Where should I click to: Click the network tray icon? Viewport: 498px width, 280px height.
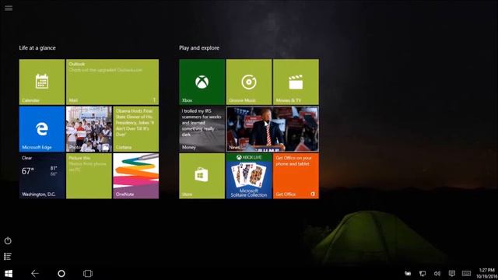[423, 273]
